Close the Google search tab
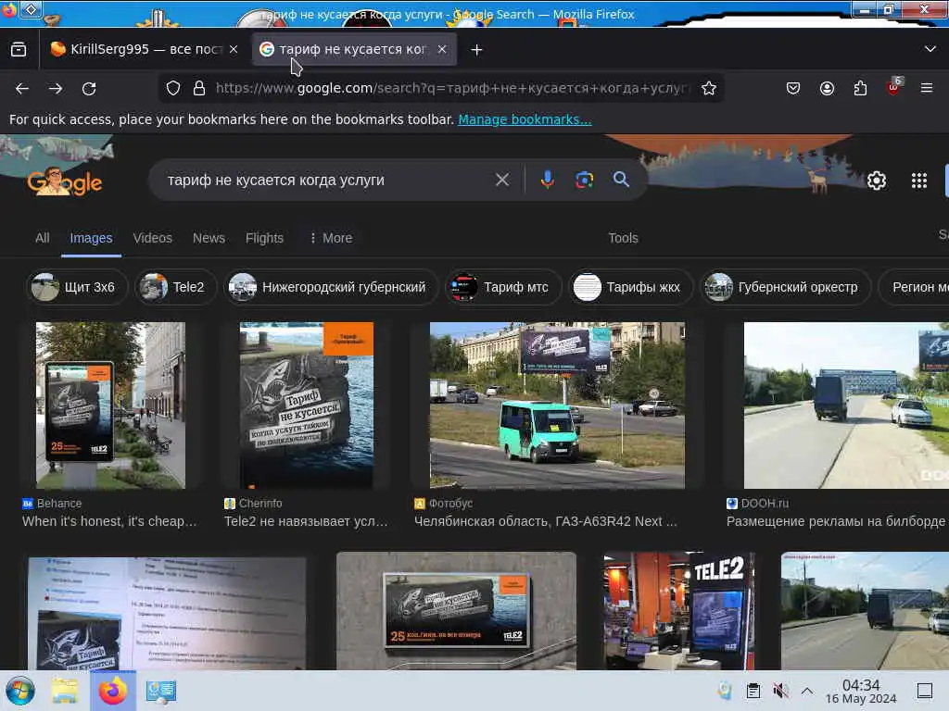The width and height of the screenshot is (949, 711). [x=442, y=49]
